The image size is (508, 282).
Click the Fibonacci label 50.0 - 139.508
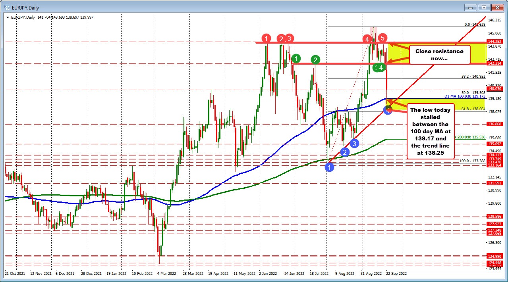tap(473, 92)
